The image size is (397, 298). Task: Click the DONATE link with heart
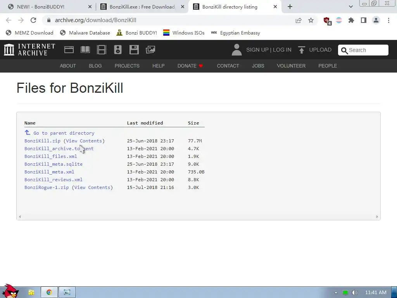(x=190, y=66)
